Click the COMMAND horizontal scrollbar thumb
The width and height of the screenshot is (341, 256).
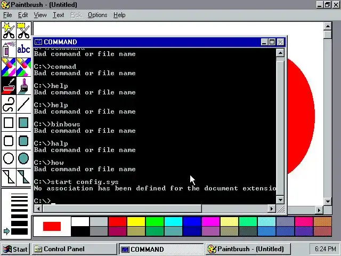122,209
